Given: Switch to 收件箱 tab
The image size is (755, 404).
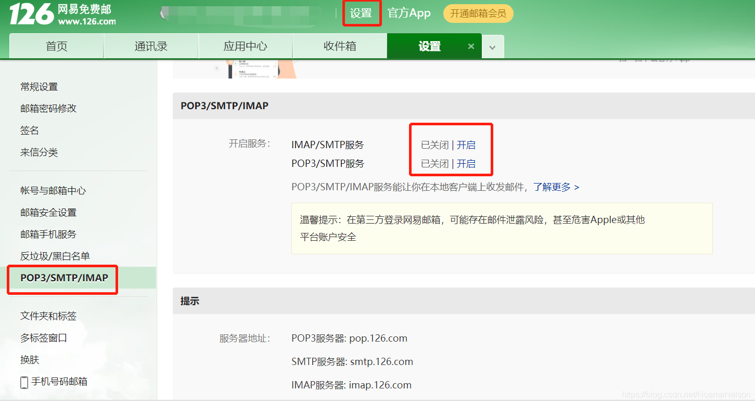Looking at the screenshot, I should (340, 46).
